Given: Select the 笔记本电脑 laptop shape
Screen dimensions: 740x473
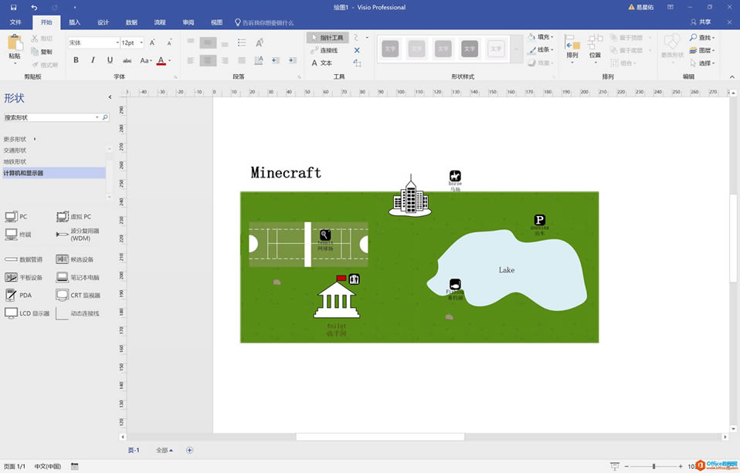Looking at the screenshot, I should click(77, 277).
